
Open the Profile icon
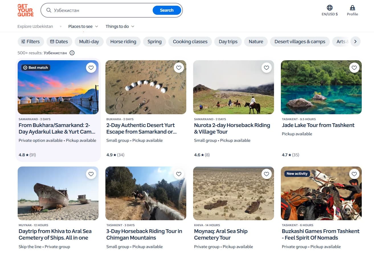coord(352,8)
